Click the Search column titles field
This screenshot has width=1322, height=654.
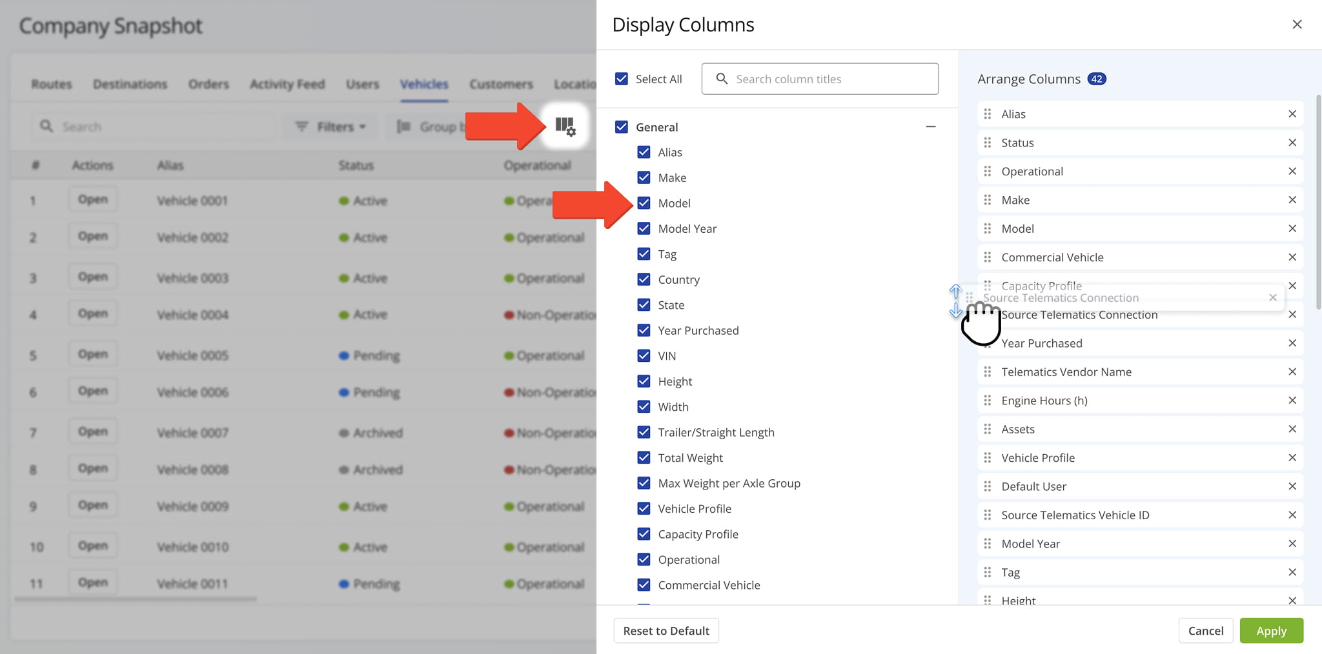pyautogui.click(x=820, y=79)
